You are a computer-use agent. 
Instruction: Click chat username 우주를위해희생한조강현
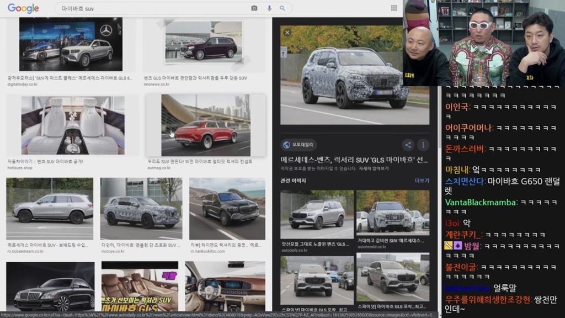pyautogui.click(x=488, y=300)
